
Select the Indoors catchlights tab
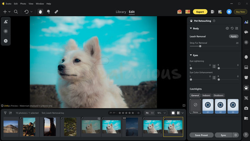(206, 95)
